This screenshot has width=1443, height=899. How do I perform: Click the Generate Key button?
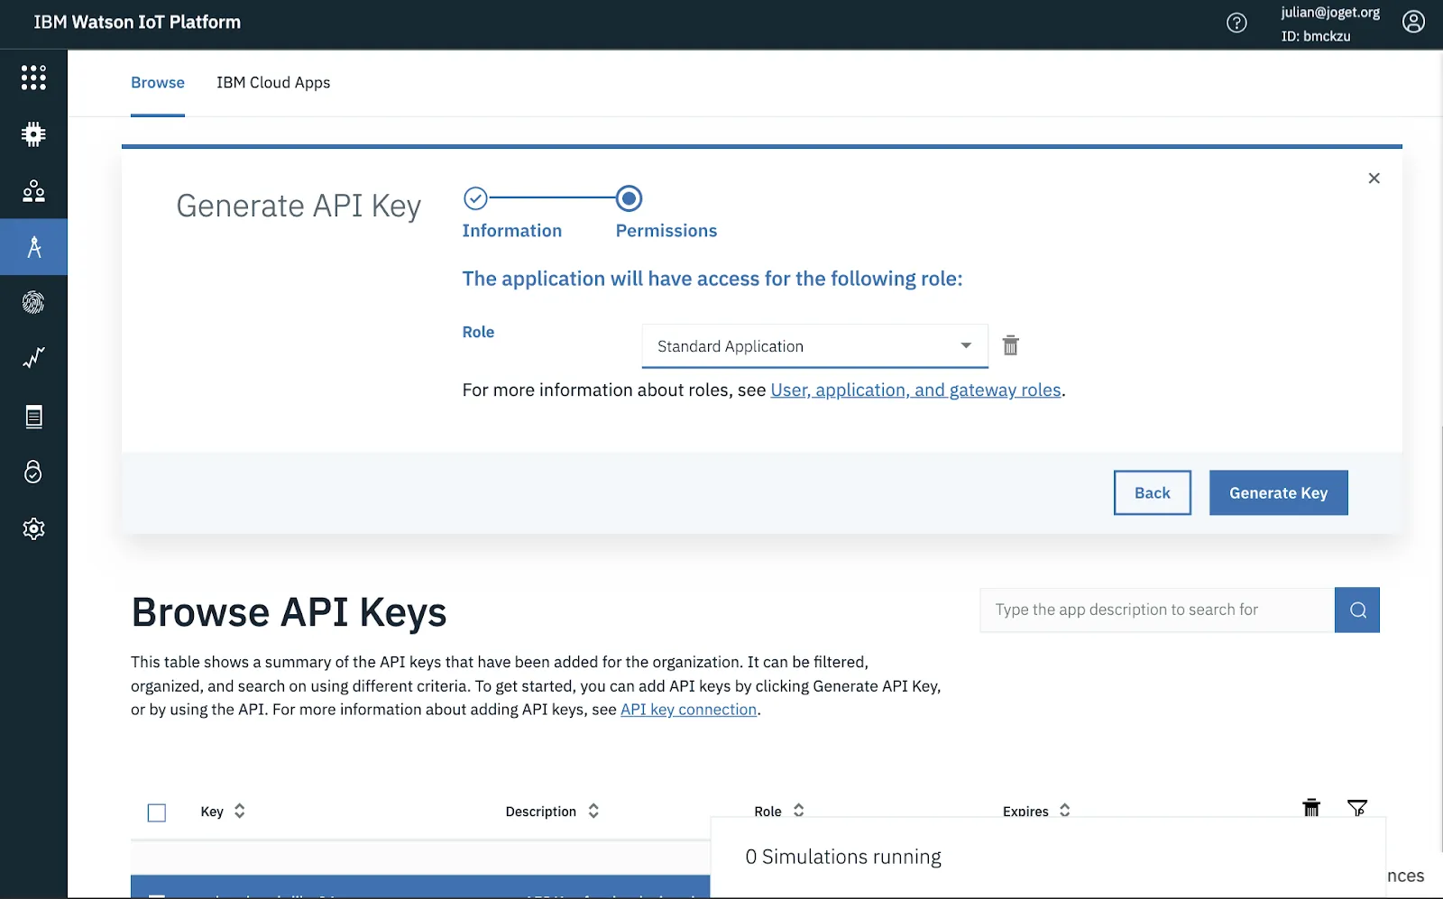1279,493
